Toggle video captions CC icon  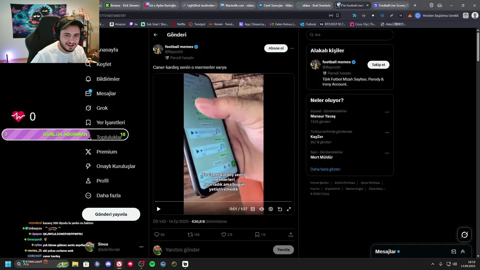tap(253, 209)
